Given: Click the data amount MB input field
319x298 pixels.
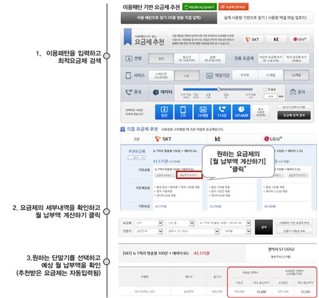Looking at the screenshot, I should click(x=270, y=96).
